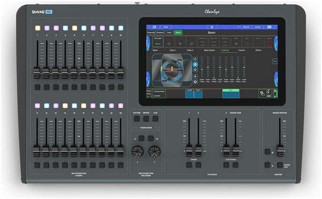Toggle the FIXTURE fader mode button
Image resolution: width=322 pixels, height=199 pixels.
(136, 119)
